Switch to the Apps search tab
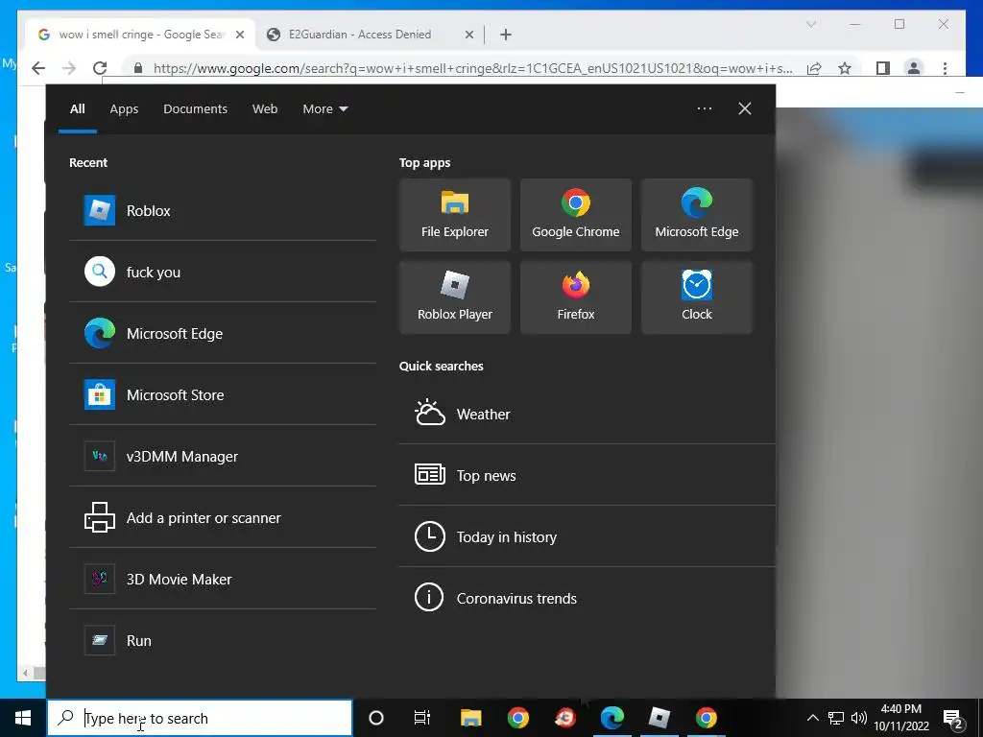The width and height of the screenshot is (983, 737). click(x=124, y=109)
